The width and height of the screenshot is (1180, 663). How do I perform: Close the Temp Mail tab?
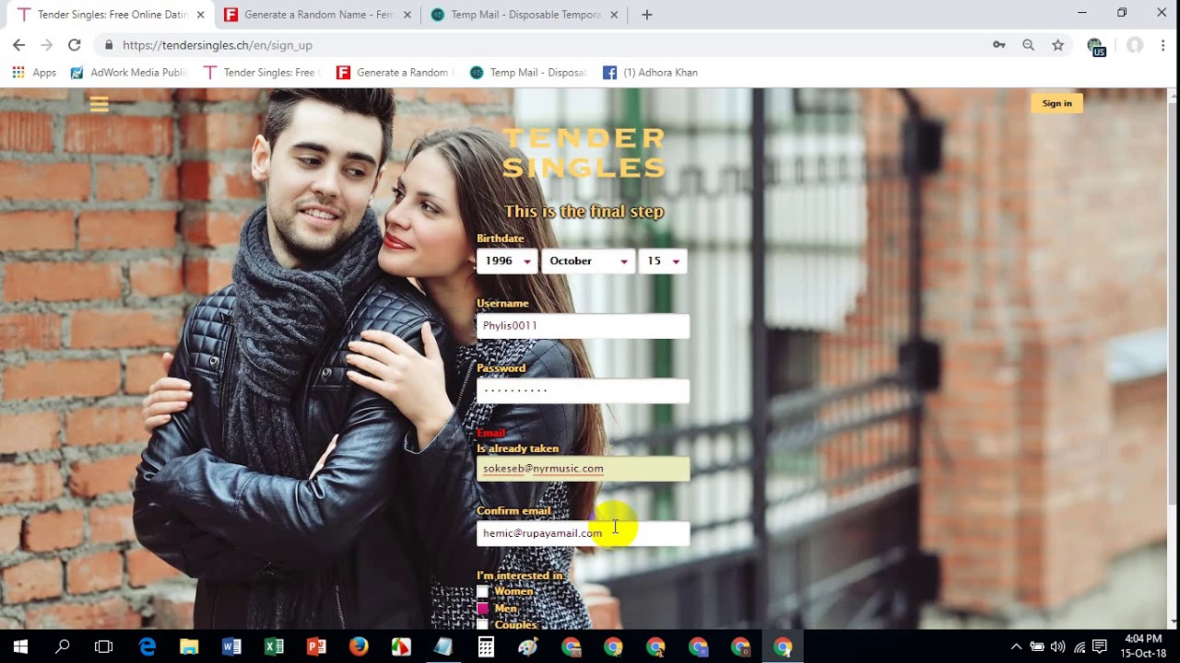(613, 15)
